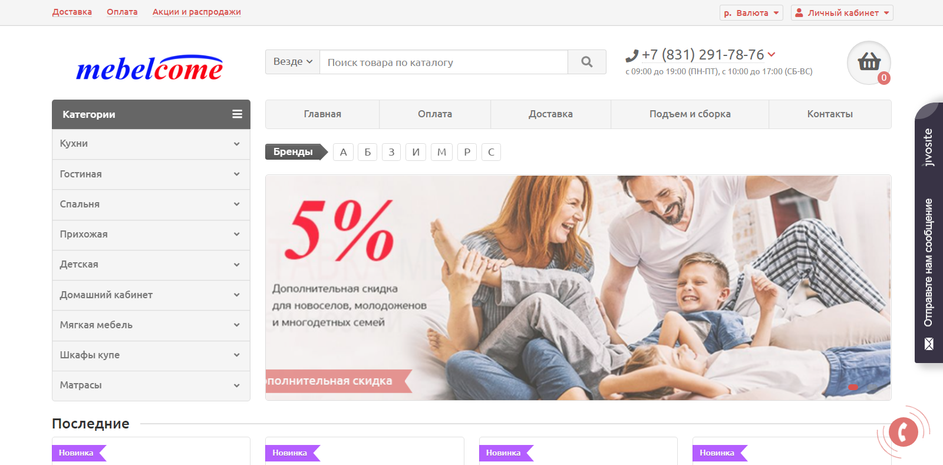Viewport: 943px width, 465px height.
Task: Expand the Спальня category chevron
Action: 236,204
